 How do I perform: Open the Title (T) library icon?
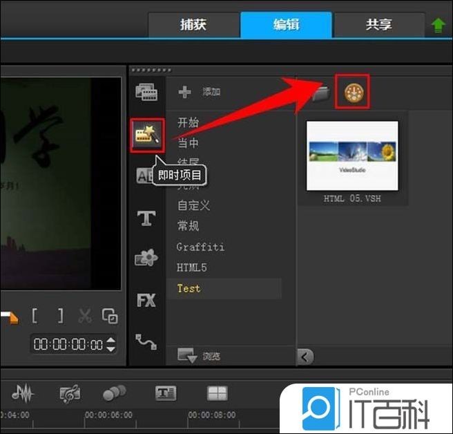[x=146, y=218]
